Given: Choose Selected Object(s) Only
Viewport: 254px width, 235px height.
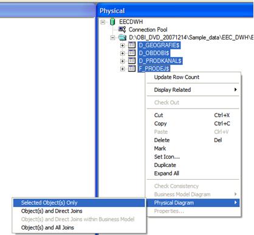Looking at the screenshot, I should coord(79,203).
